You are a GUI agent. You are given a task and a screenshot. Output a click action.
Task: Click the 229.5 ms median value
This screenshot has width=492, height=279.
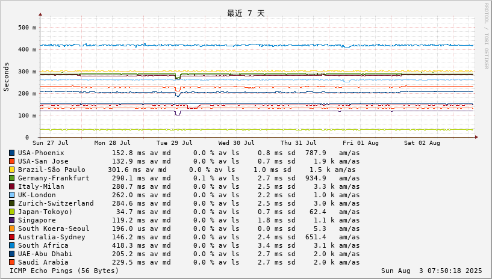[x=129, y=263]
